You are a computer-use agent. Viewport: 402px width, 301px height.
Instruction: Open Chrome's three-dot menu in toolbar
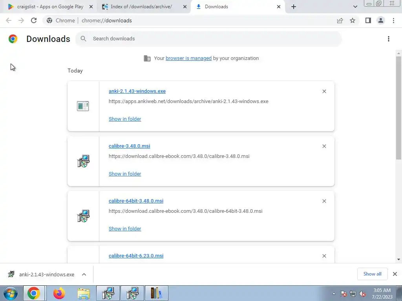point(393,20)
